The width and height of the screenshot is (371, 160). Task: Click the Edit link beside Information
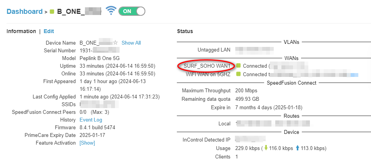[49, 31]
